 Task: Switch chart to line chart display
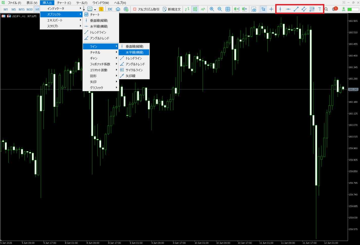point(203,9)
